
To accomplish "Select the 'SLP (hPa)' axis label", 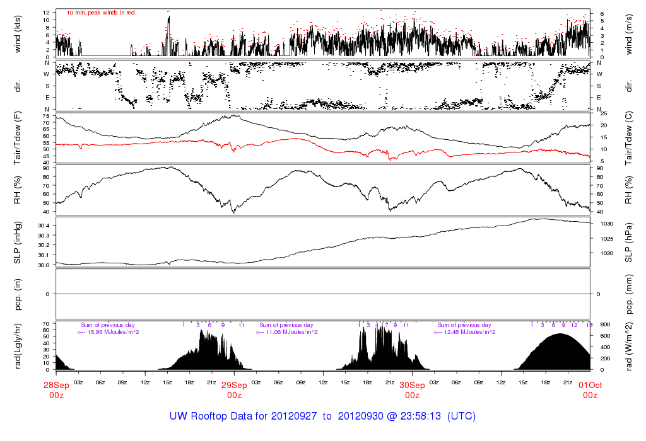I will (628, 243).
